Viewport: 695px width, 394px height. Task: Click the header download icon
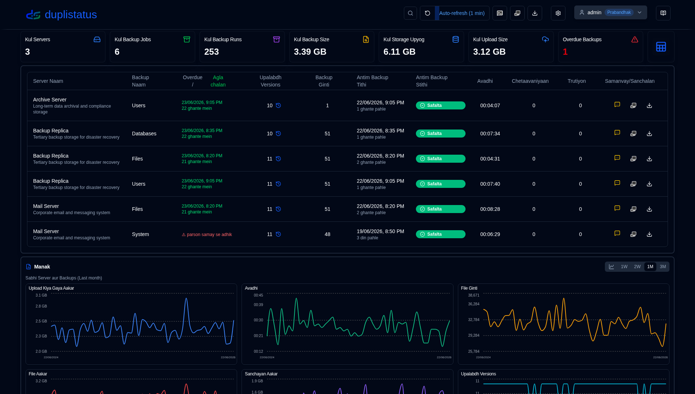535,13
